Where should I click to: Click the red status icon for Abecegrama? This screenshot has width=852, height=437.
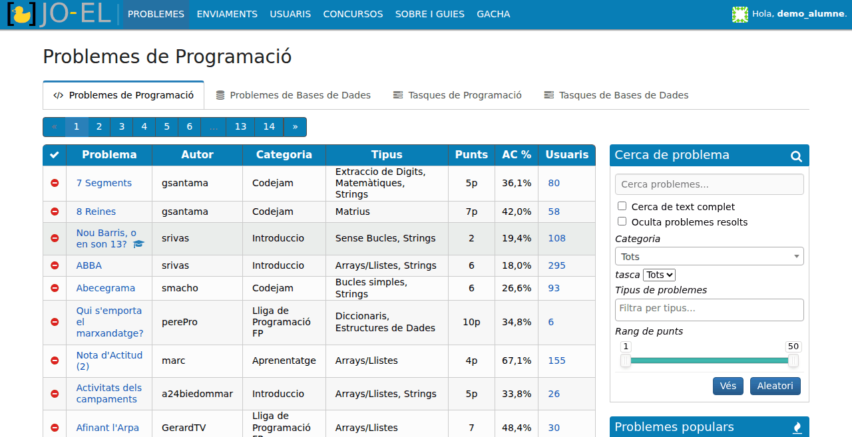55,288
